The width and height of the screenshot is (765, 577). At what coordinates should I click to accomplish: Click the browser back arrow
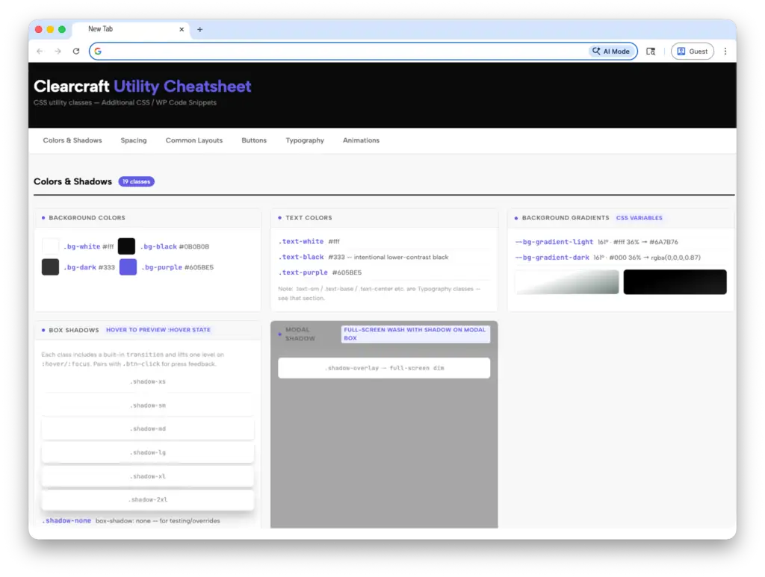(40, 52)
